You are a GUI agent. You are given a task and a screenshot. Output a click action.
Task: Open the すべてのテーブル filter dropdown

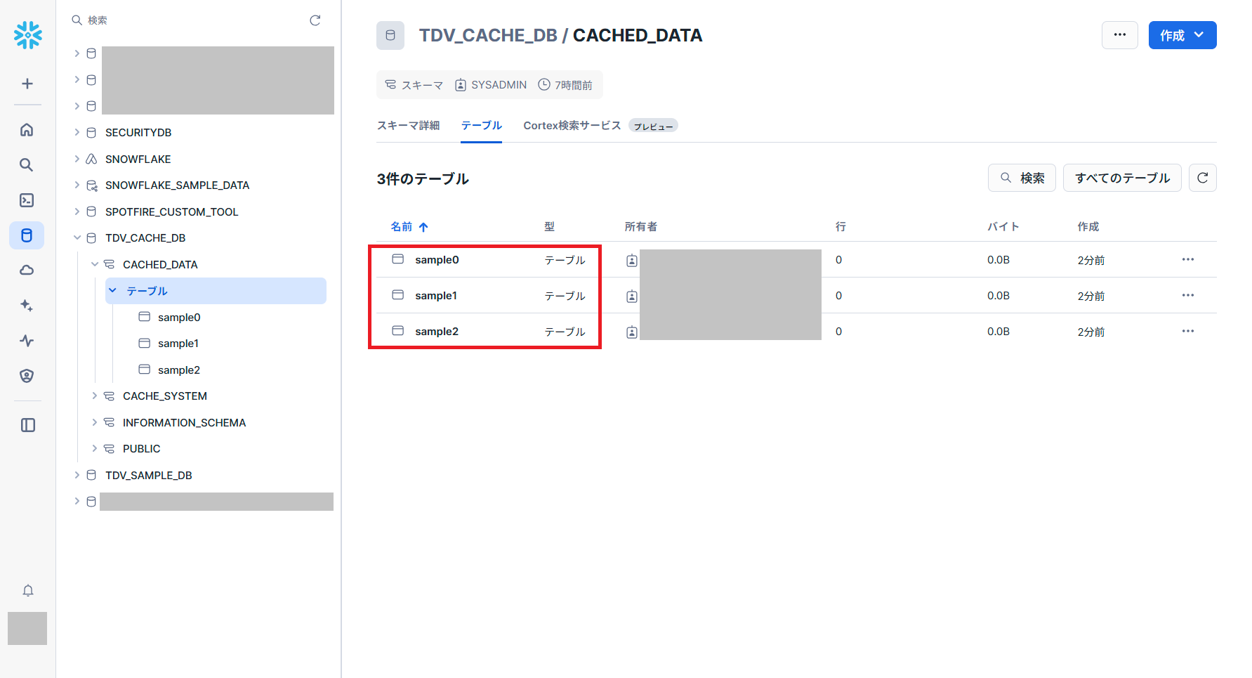pos(1122,178)
